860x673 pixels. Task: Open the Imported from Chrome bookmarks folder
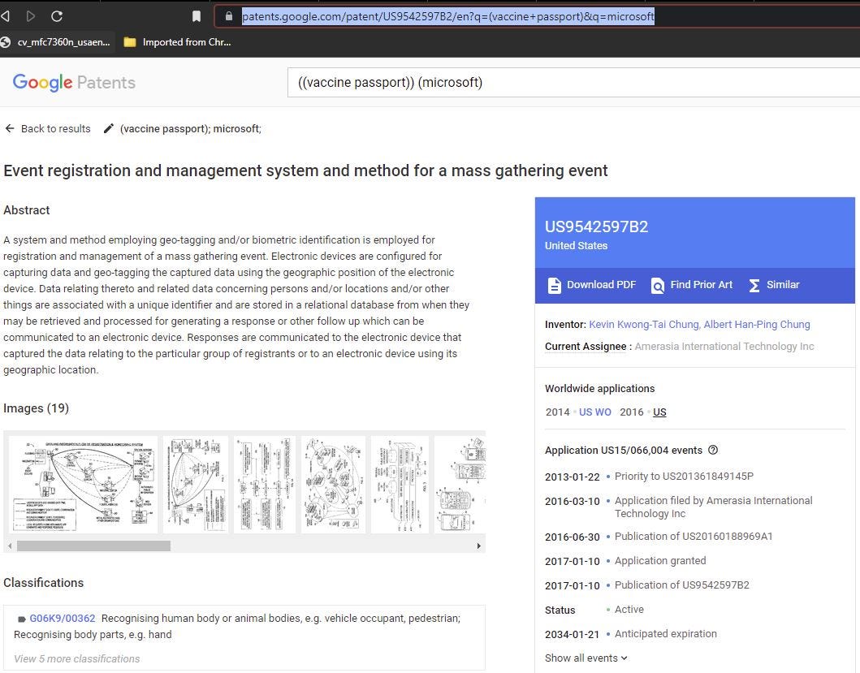[178, 42]
